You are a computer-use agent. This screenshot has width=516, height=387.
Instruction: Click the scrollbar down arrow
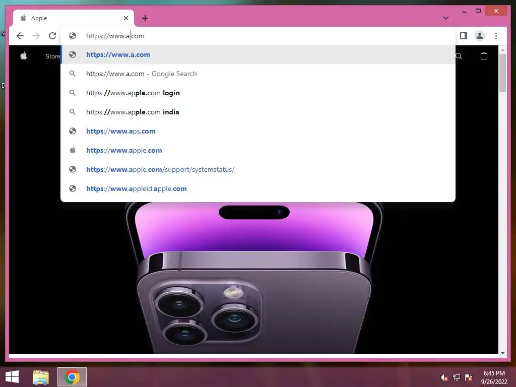pyautogui.click(x=502, y=353)
